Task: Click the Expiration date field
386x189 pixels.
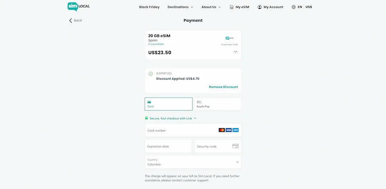Action: 168,146
